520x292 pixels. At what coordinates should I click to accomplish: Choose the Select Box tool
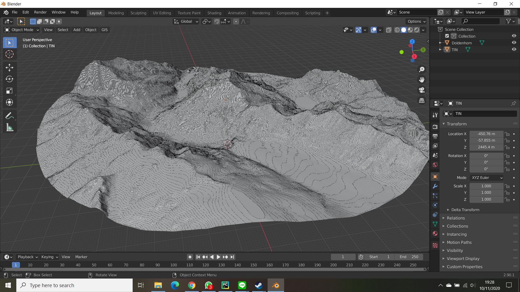tap(9, 42)
